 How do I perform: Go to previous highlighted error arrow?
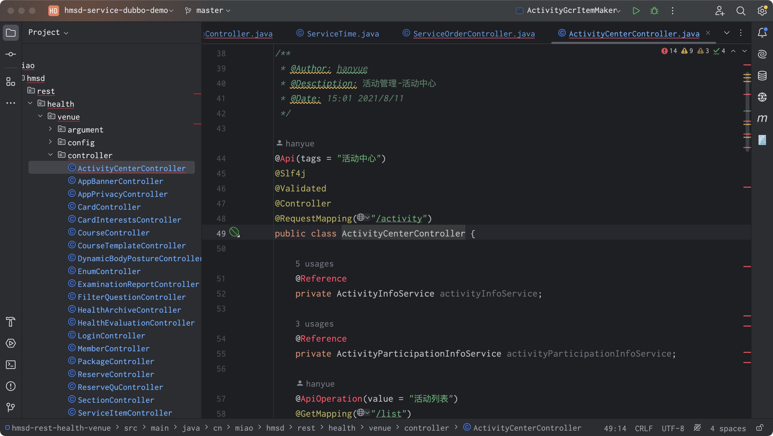pyautogui.click(x=733, y=51)
